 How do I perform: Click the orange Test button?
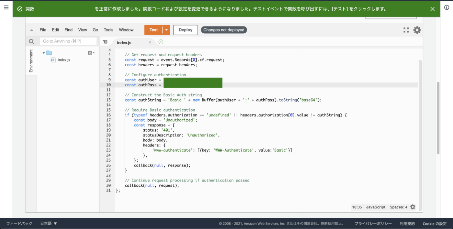(153, 30)
